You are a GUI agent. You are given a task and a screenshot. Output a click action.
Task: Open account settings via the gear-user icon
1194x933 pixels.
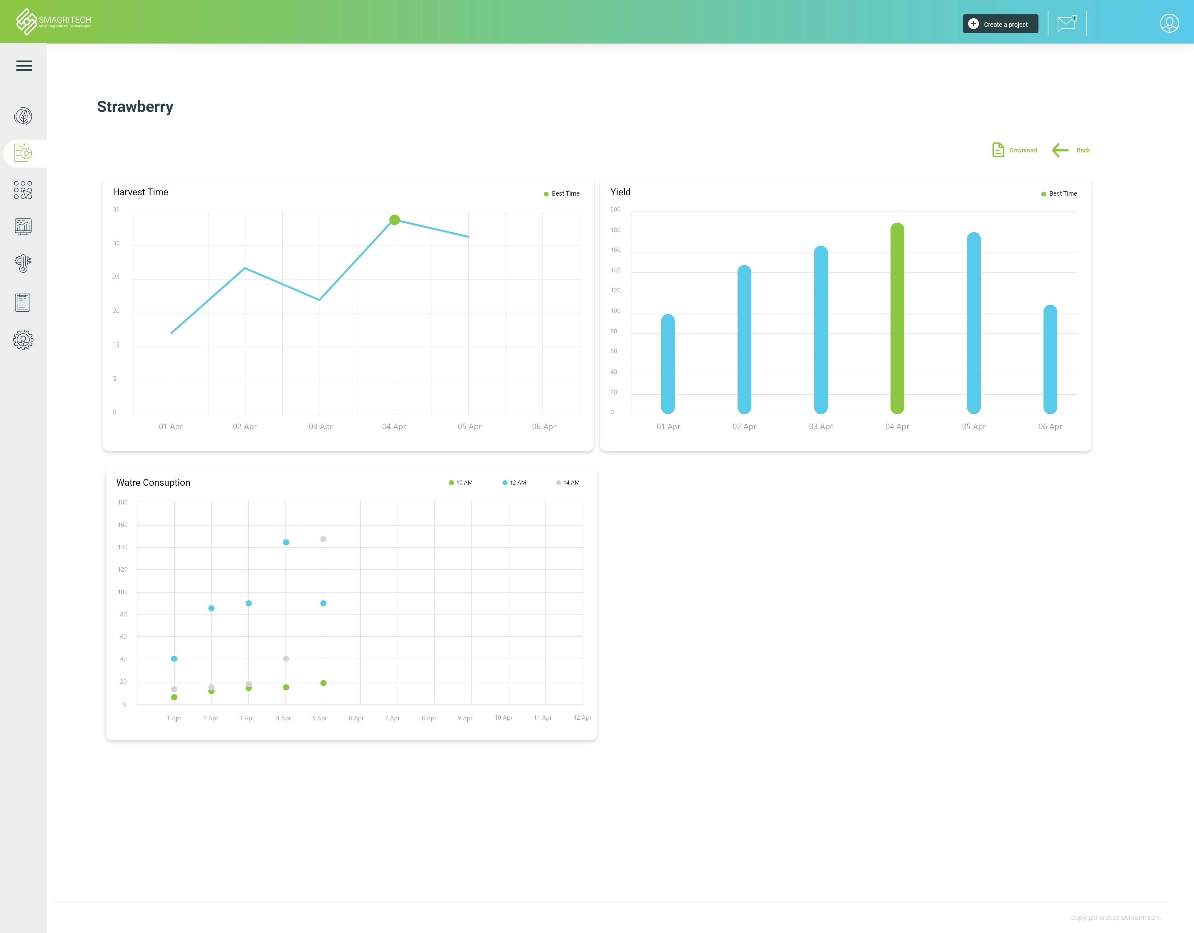pyautogui.click(x=23, y=339)
